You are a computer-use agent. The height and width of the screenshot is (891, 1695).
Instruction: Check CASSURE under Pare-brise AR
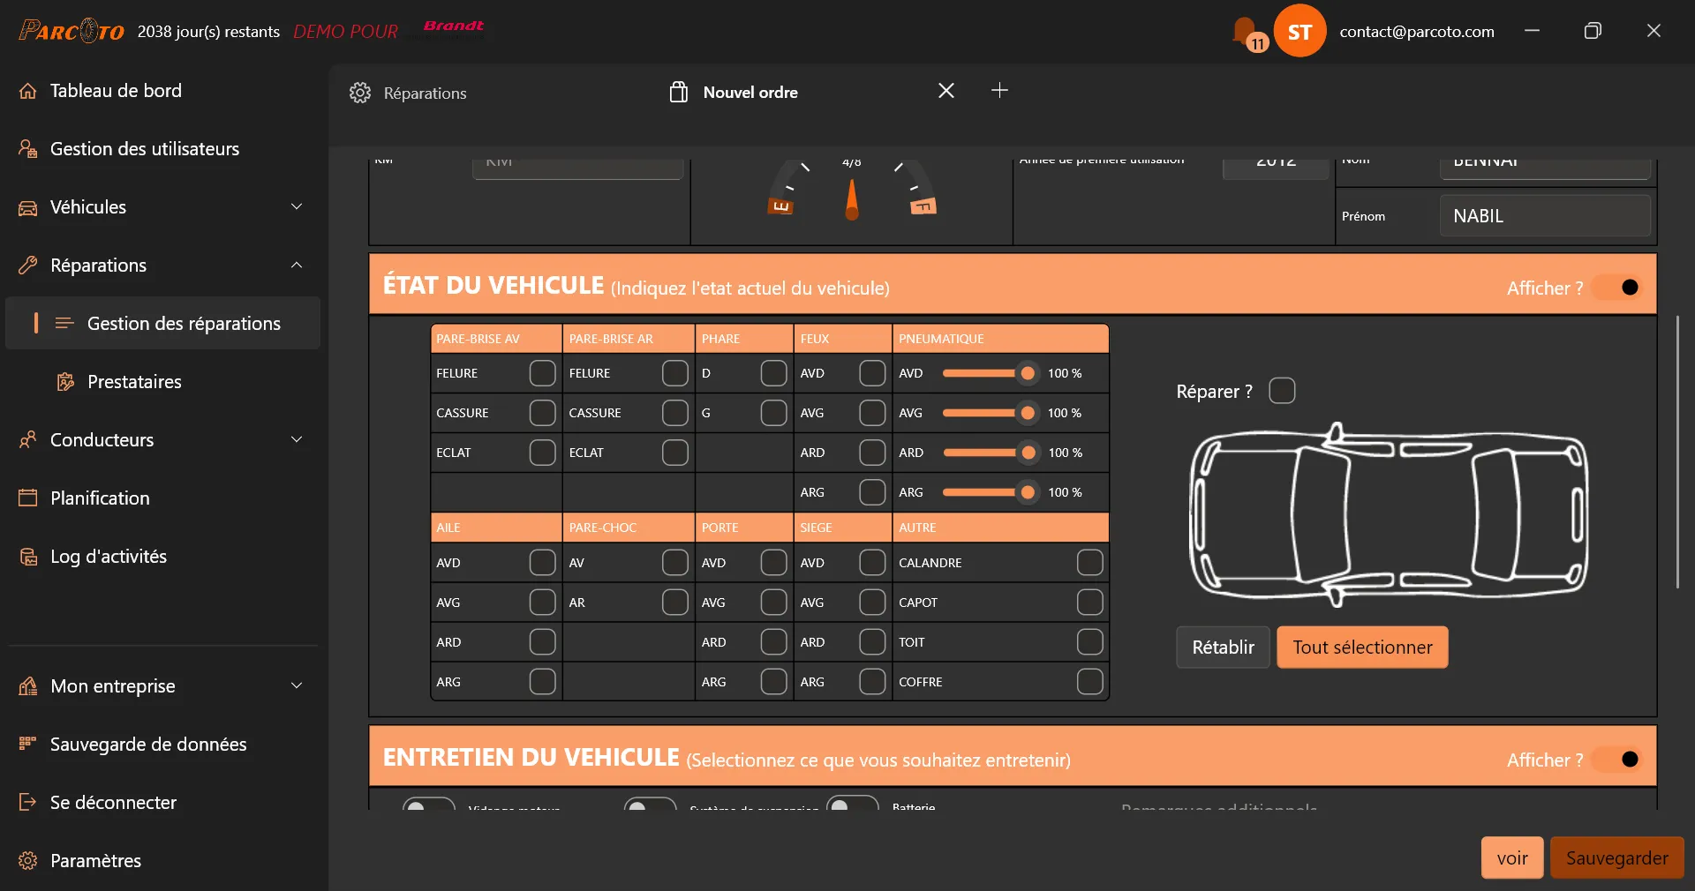(674, 413)
